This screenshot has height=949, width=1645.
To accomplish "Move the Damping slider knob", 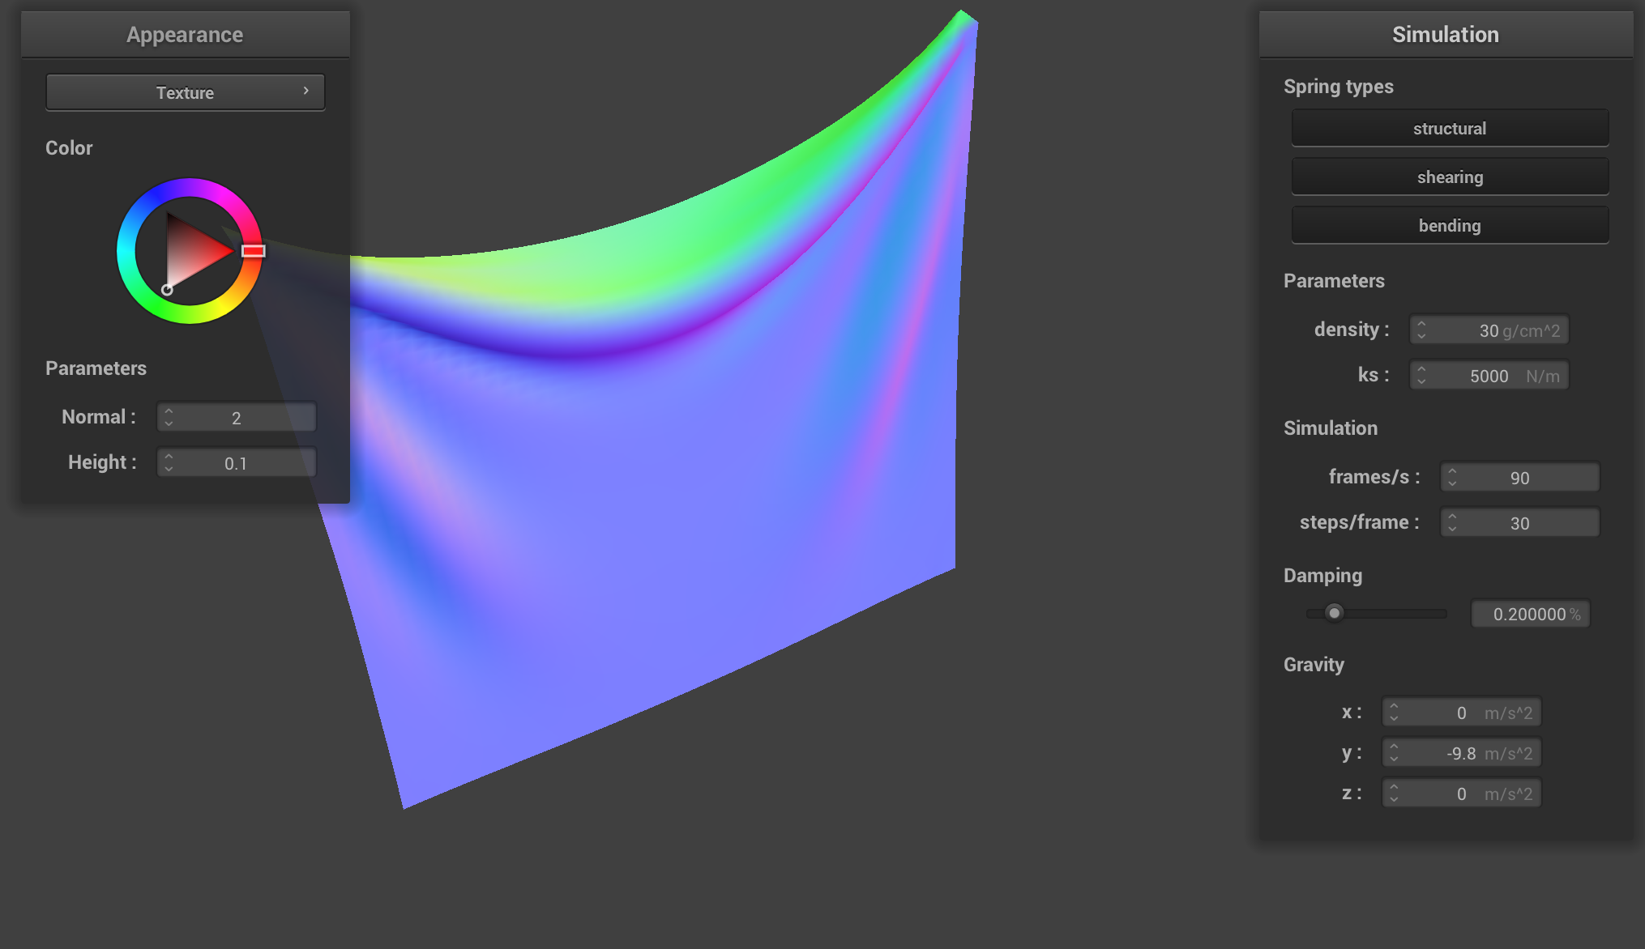I will (1334, 613).
